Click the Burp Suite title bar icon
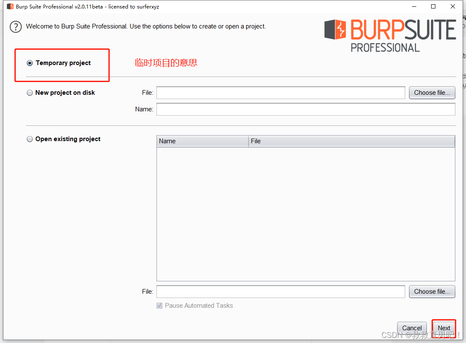Image resolution: width=466 pixels, height=343 pixels. tap(10, 6)
